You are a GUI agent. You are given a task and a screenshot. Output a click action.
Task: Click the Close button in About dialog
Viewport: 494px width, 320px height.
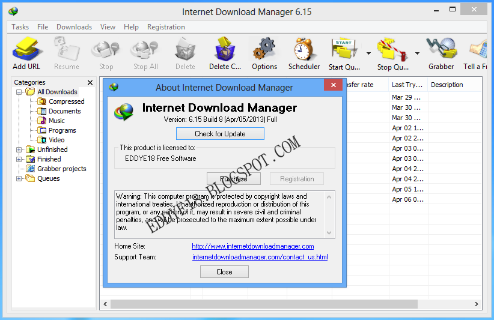[224, 272]
